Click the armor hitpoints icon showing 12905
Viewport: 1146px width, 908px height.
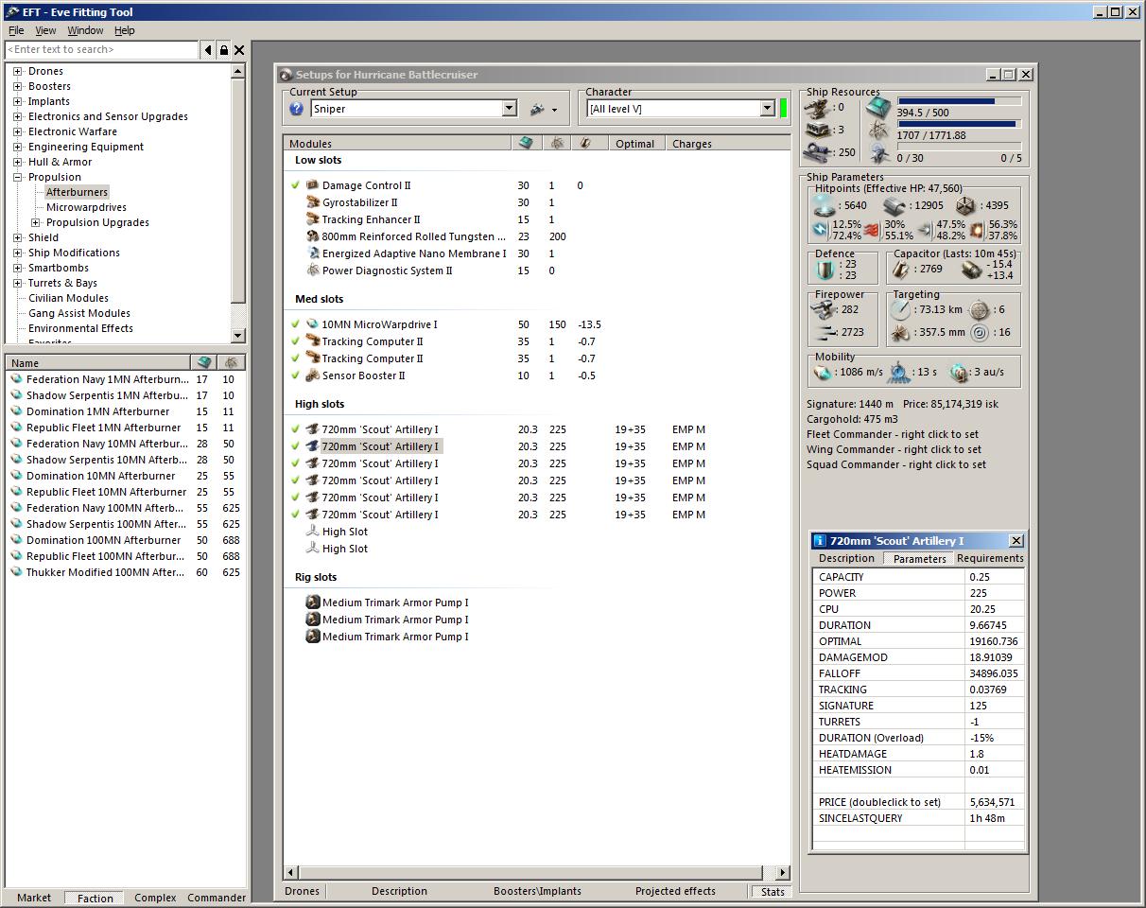point(895,205)
